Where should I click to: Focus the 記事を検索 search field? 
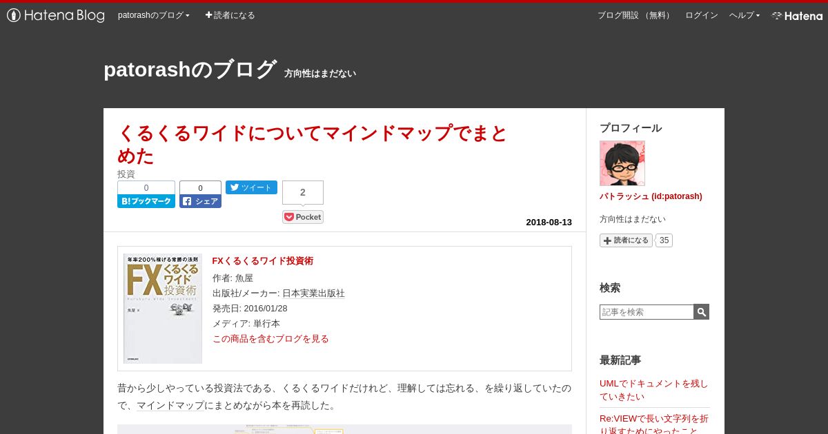(647, 312)
